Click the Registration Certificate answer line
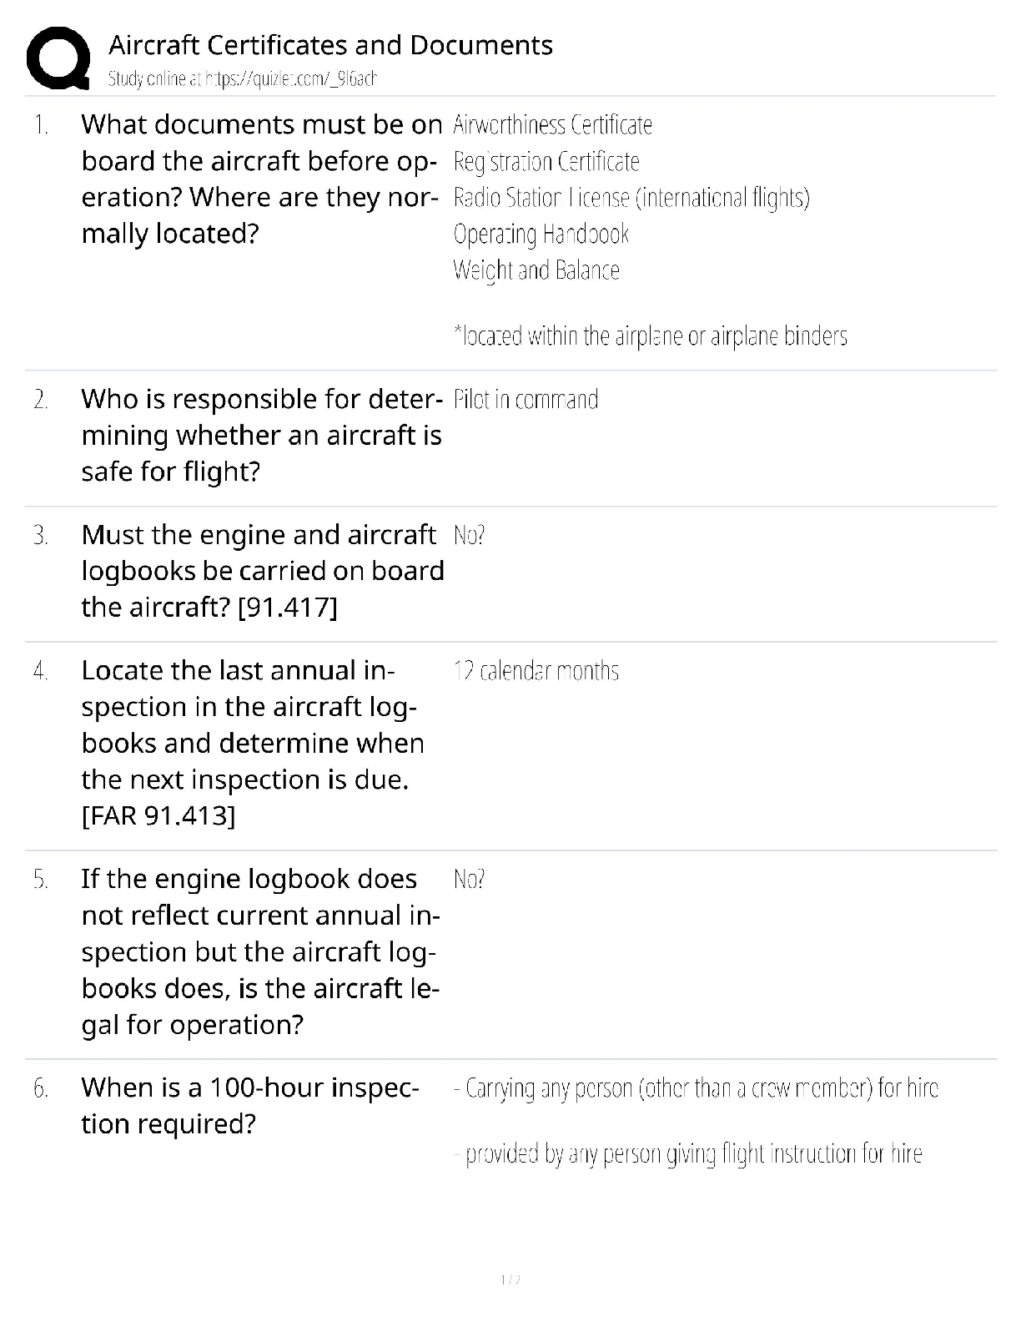The height and width of the screenshot is (1322, 1021). click(x=546, y=161)
